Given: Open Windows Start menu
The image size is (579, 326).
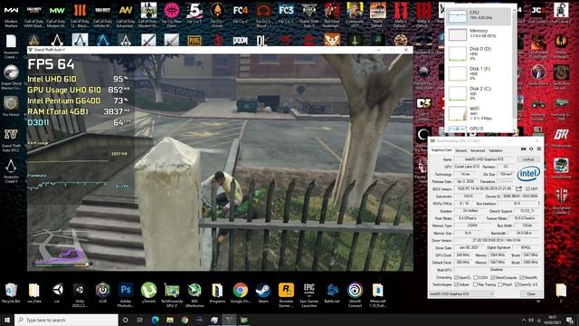Looking at the screenshot, I should [x=7, y=320].
